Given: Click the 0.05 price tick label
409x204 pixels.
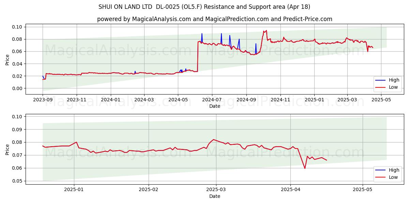Looking at the screenshot, I should click(x=17, y=181).
